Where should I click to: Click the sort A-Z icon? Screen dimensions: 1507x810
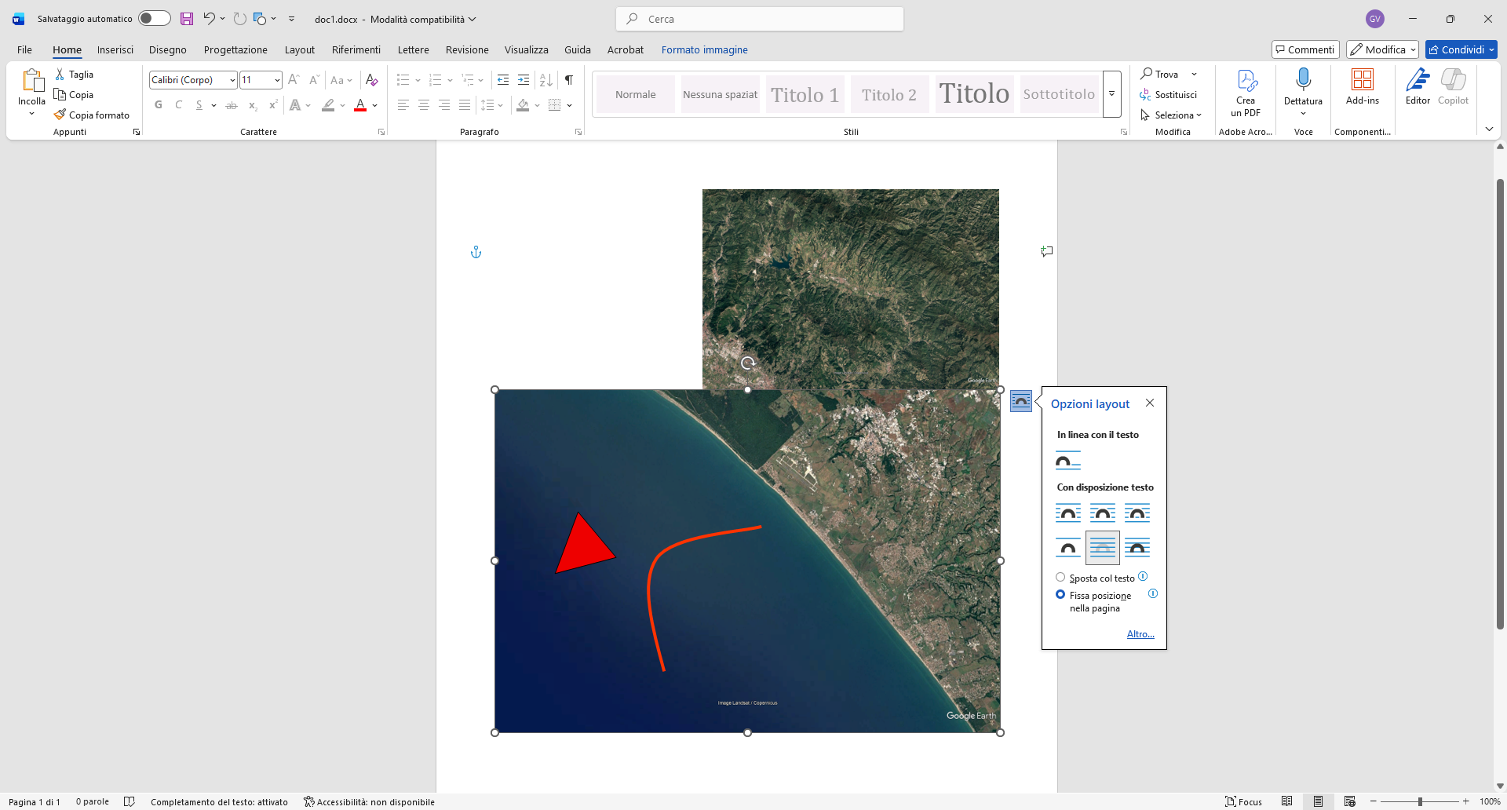tap(546, 80)
